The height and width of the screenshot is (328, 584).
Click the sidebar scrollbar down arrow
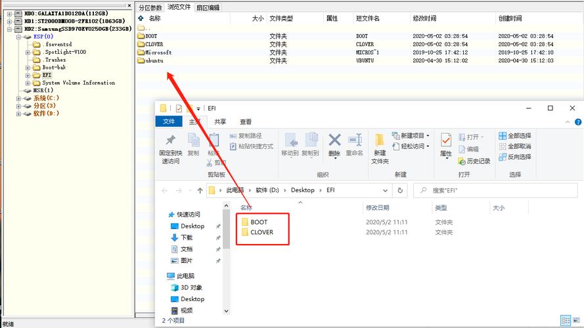pos(226,311)
